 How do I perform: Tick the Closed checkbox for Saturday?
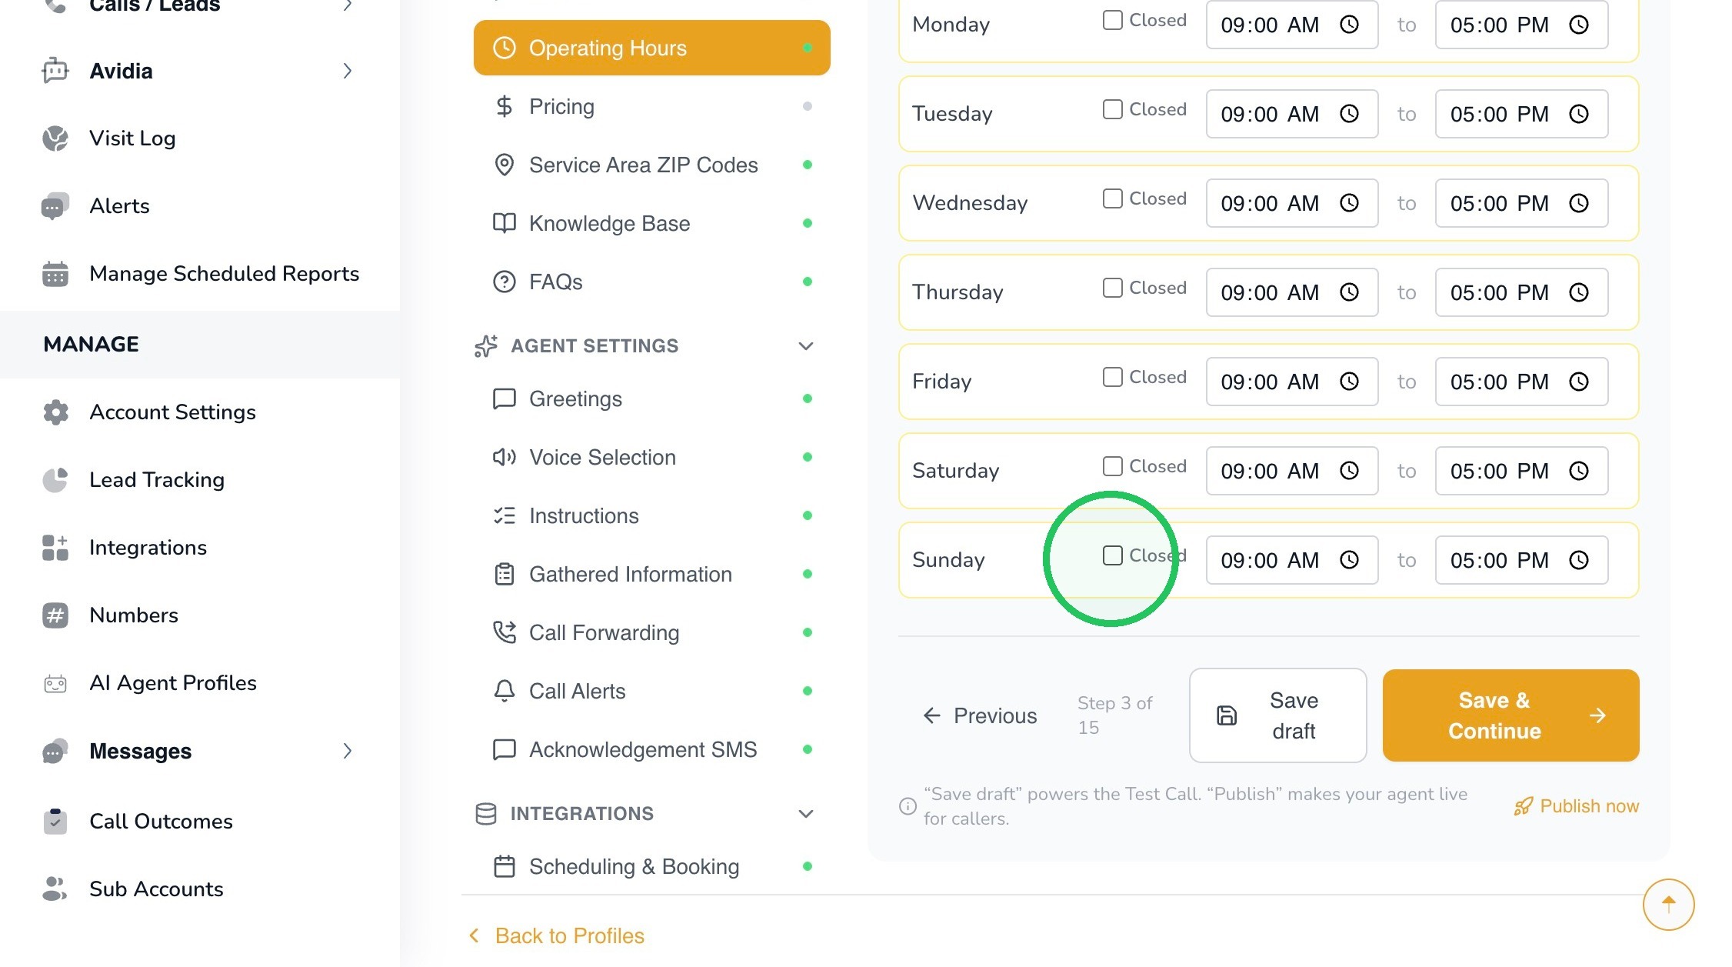click(x=1112, y=466)
